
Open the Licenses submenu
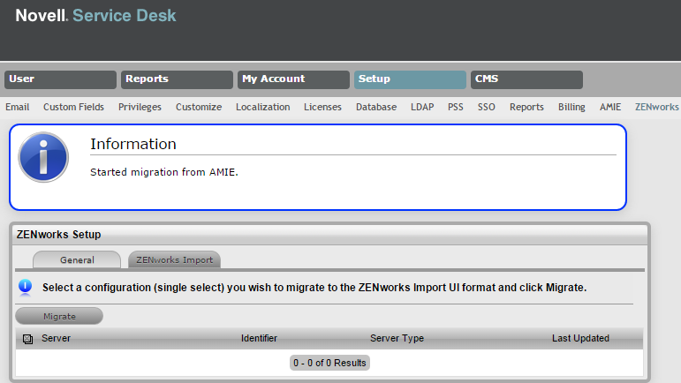coord(322,107)
